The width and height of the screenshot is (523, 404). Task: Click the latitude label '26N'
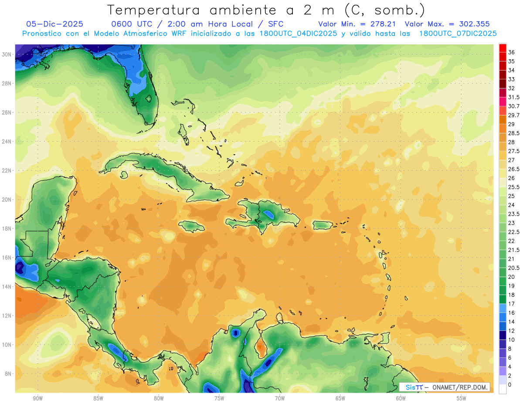point(7,112)
